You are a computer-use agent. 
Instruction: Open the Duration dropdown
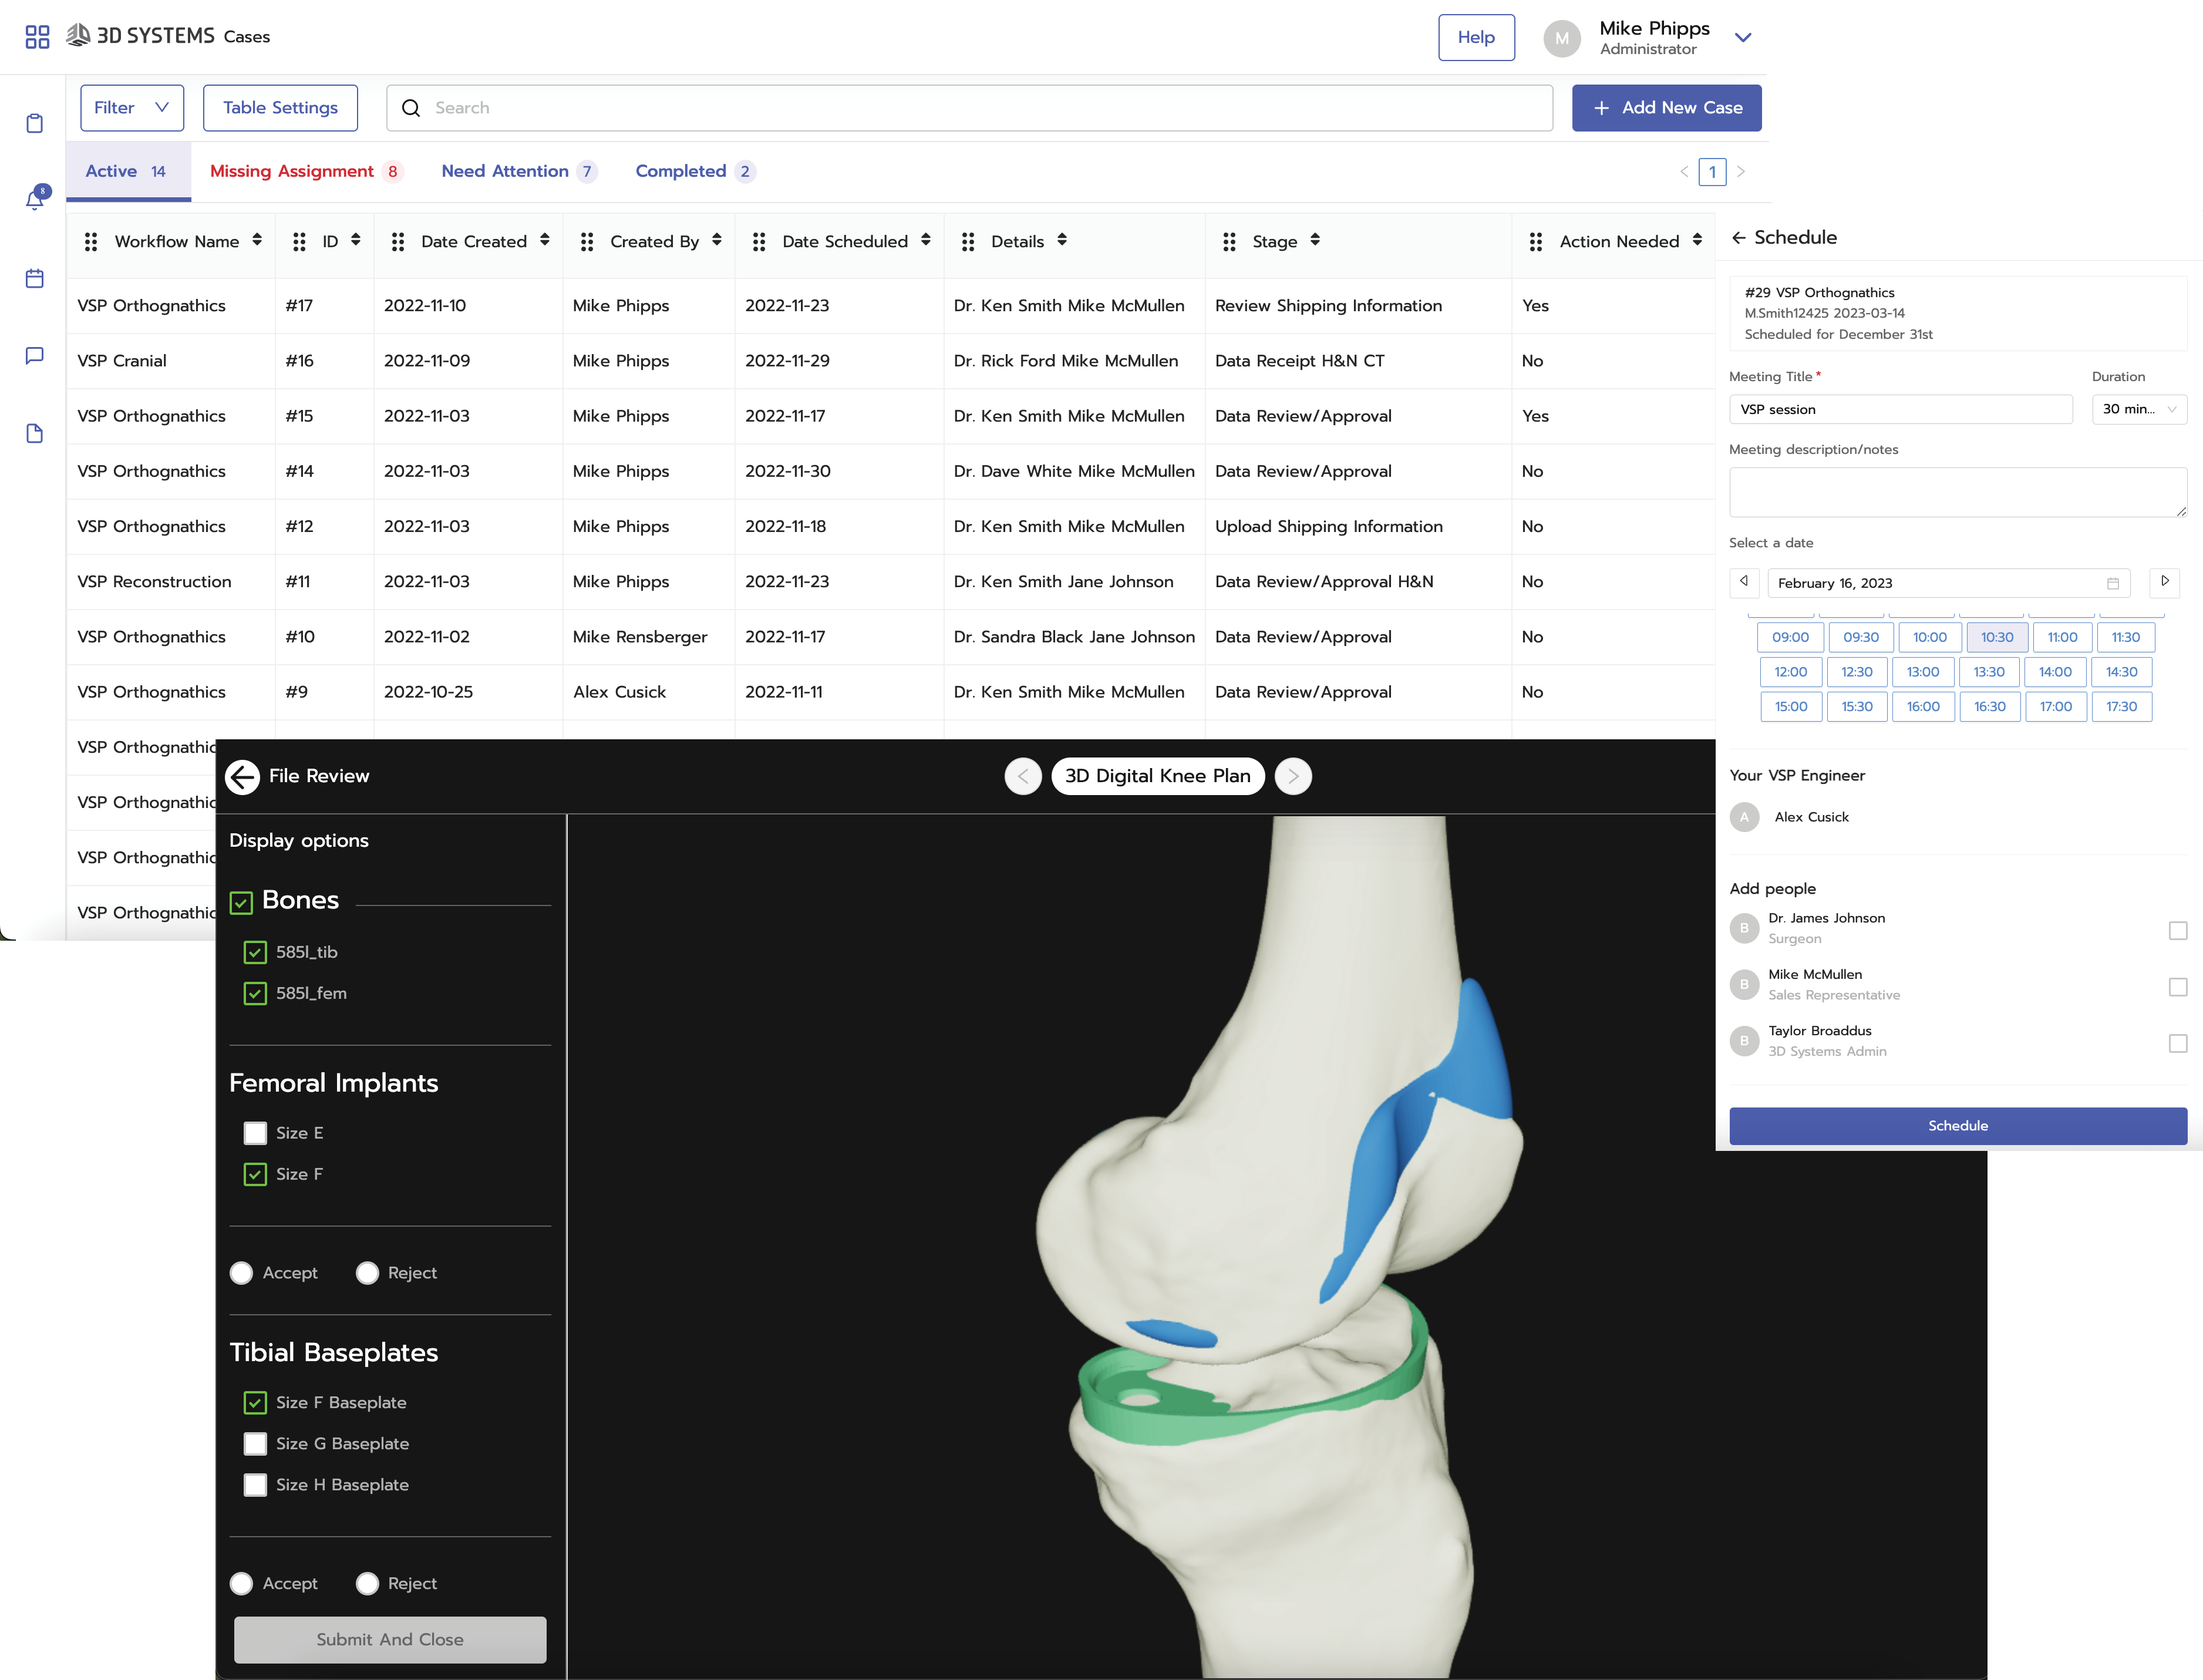[2139, 409]
